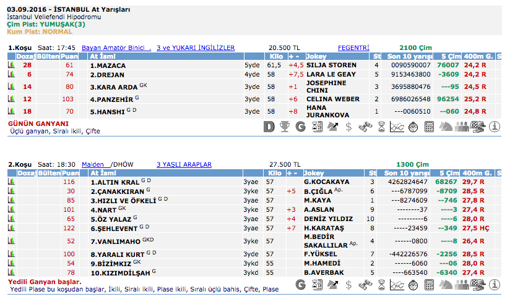Click the binoculars icon in race 1 row
The height and width of the screenshot is (302, 515).
pyautogui.click(x=365, y=127)
